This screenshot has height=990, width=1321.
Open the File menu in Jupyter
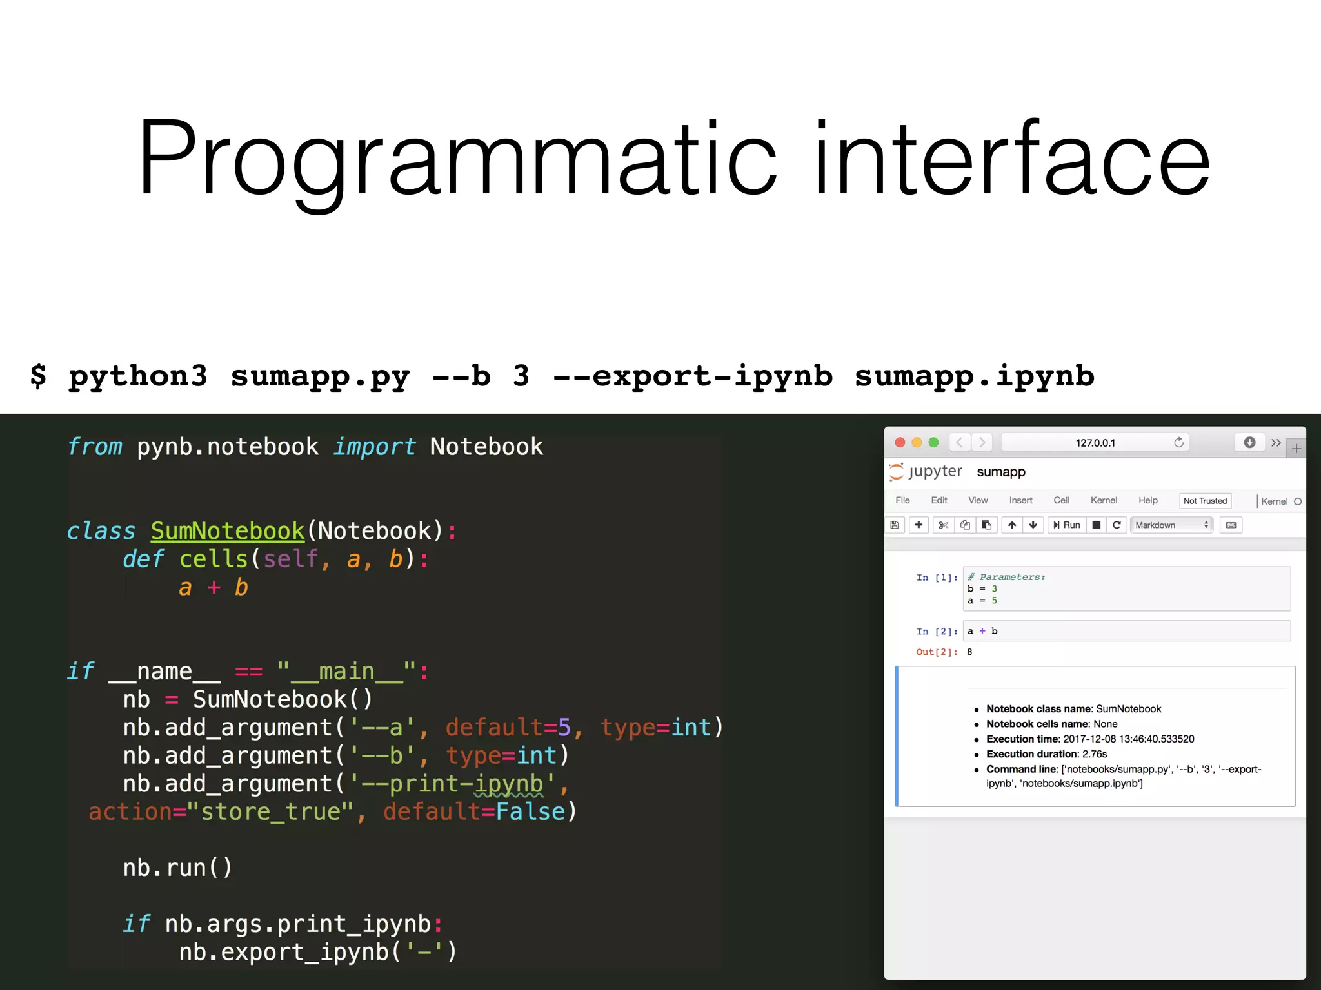(902, 500)
